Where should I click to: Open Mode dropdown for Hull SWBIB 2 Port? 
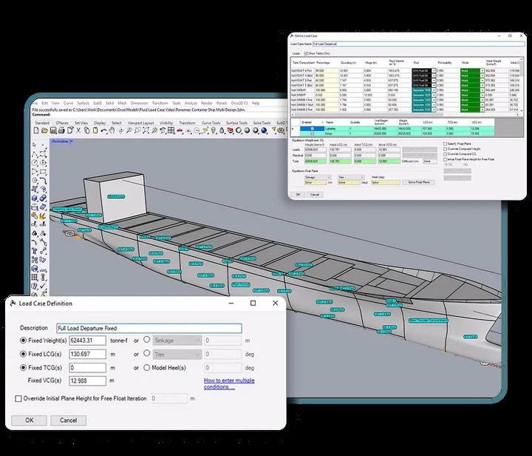[x=482, y=110]
